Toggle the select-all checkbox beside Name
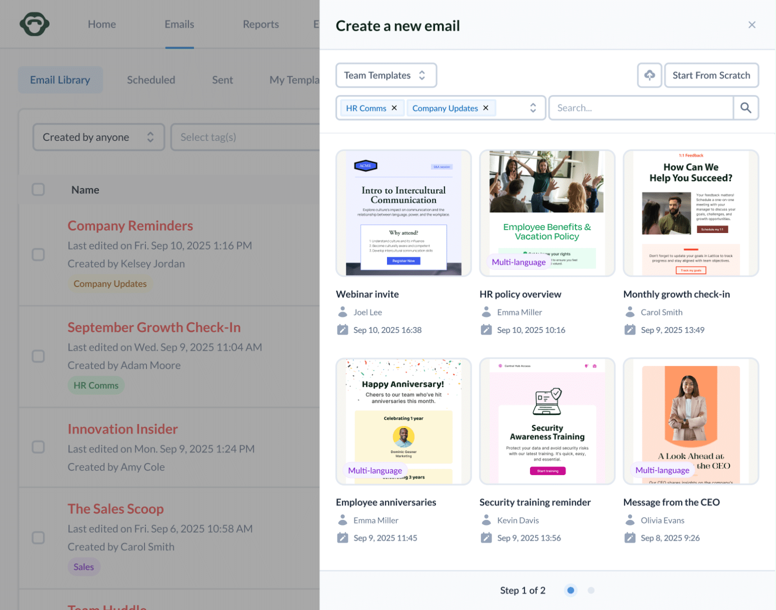 (x=38, y=190)
